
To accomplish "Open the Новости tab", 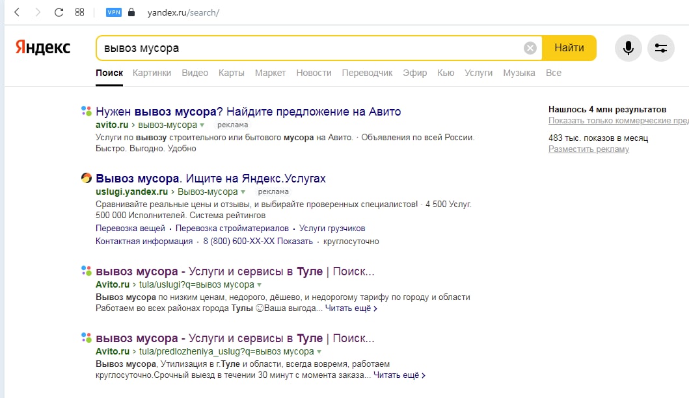I will point(314,73).
